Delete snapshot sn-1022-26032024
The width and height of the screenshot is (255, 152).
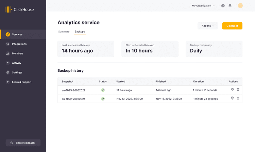point(238,98)
